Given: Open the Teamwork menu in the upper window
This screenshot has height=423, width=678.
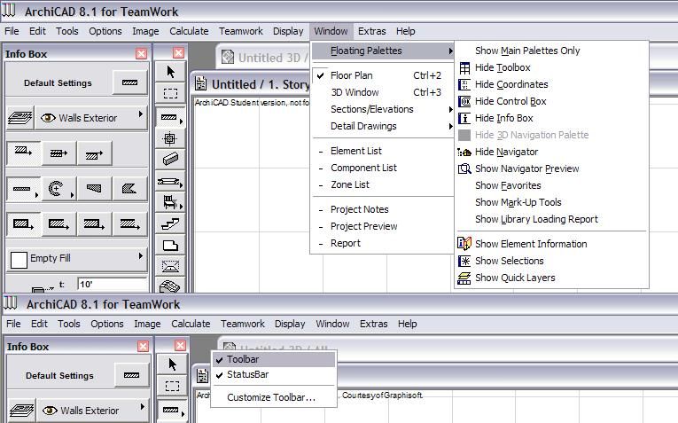Looking at the screenshot, I should (x=241, y=31).
